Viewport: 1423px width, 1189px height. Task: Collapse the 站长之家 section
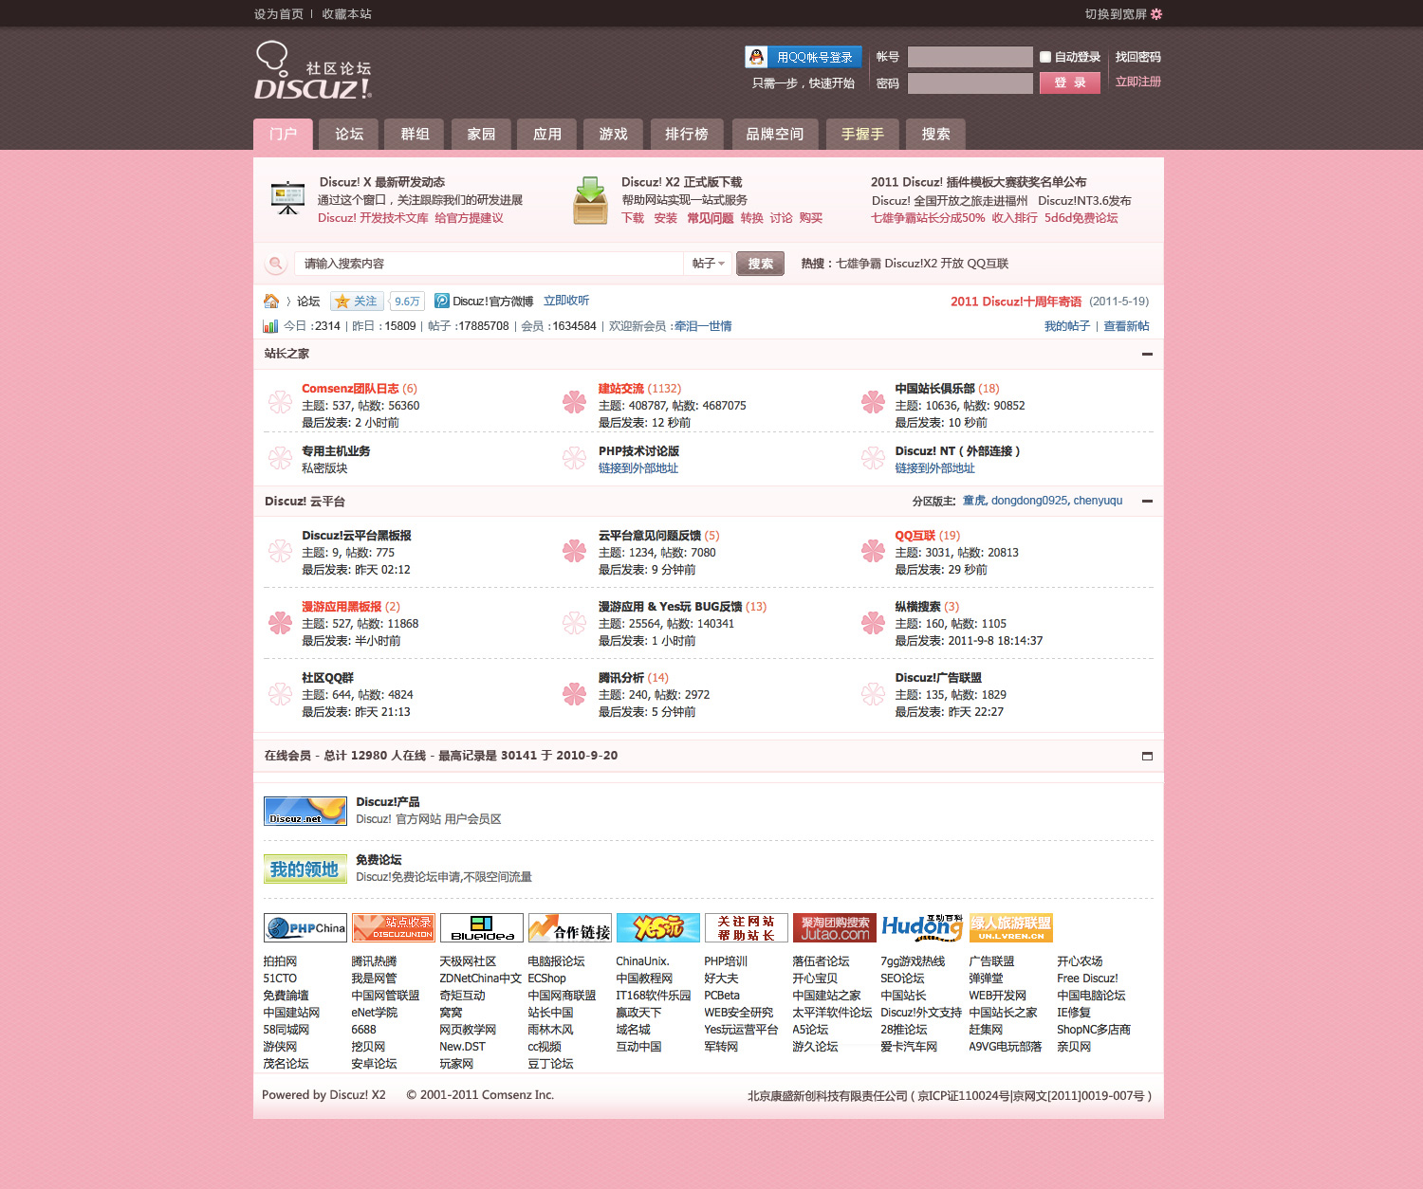(1147, 354)
